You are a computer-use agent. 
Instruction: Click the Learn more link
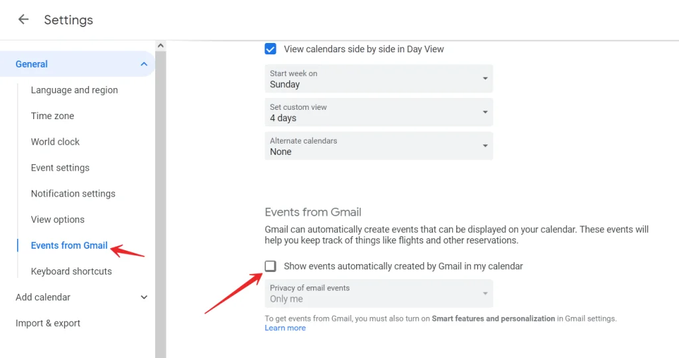pyautogui.click(x=285, y=328)
